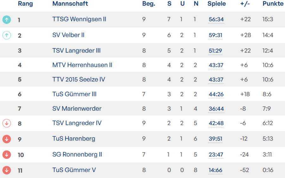Open the SG Ronnenberg II team link

[77, 155]
